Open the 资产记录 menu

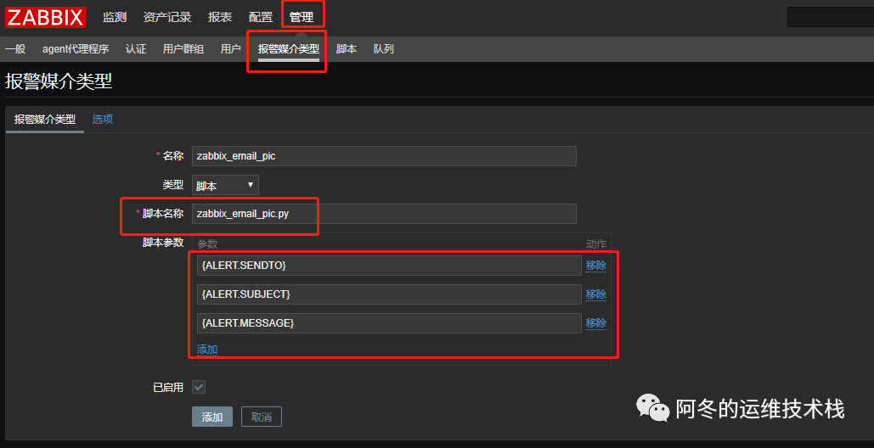point(167,17)
